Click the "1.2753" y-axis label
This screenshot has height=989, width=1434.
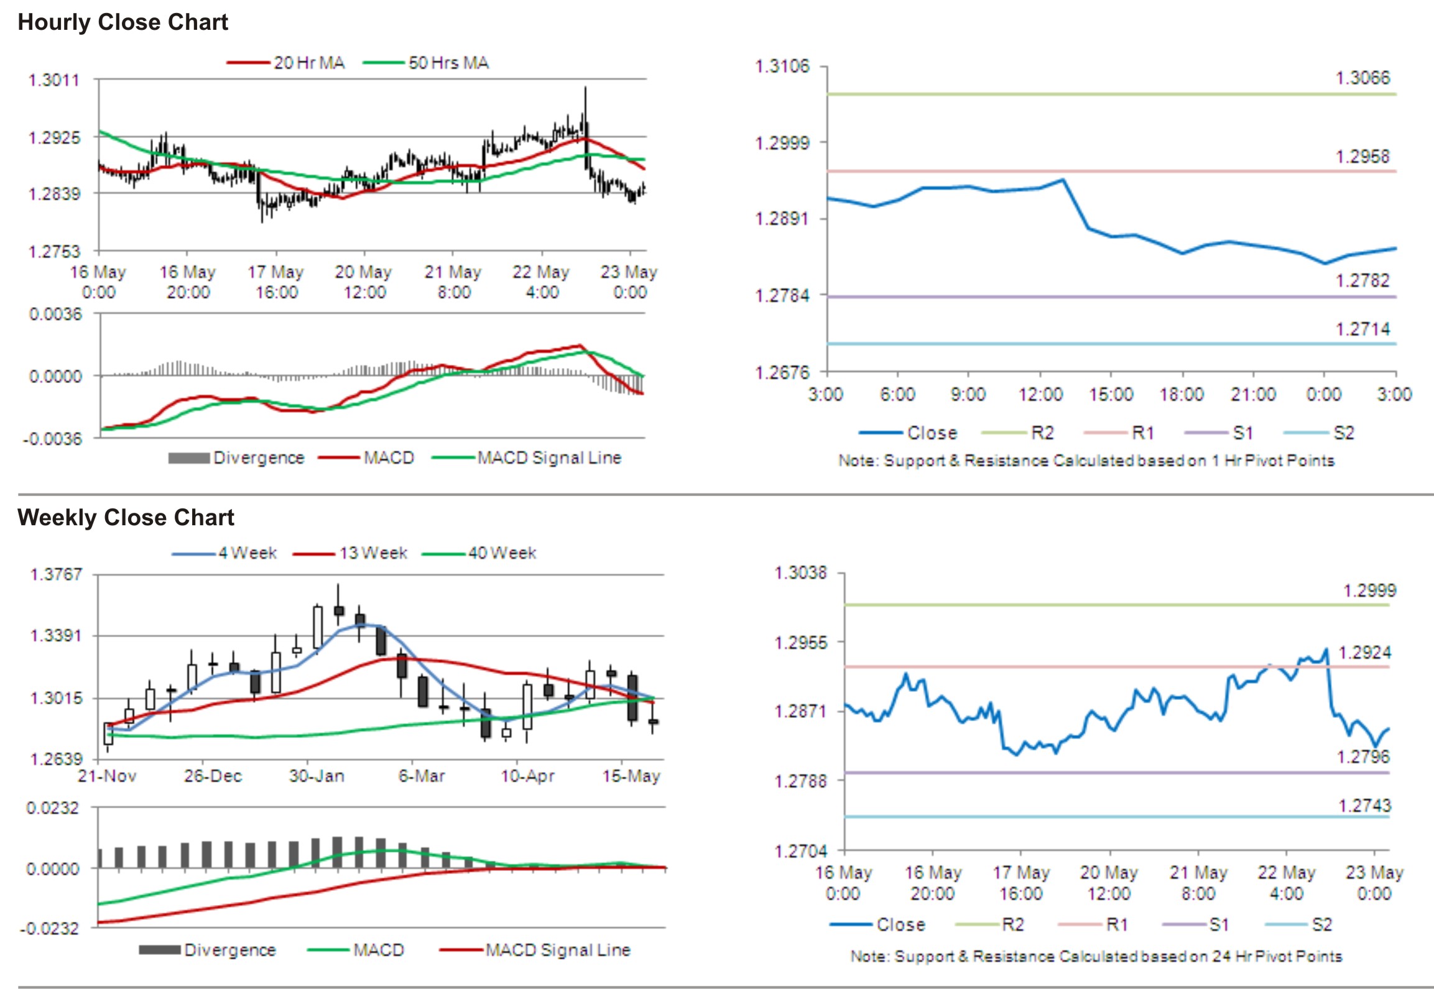[54, 251]
